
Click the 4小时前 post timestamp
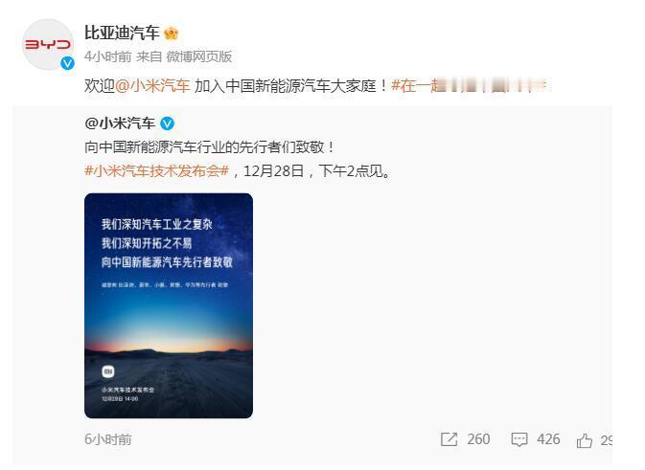pos(107,56)
